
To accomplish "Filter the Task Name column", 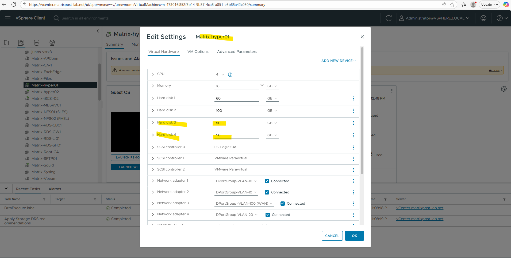I will 44,199.
